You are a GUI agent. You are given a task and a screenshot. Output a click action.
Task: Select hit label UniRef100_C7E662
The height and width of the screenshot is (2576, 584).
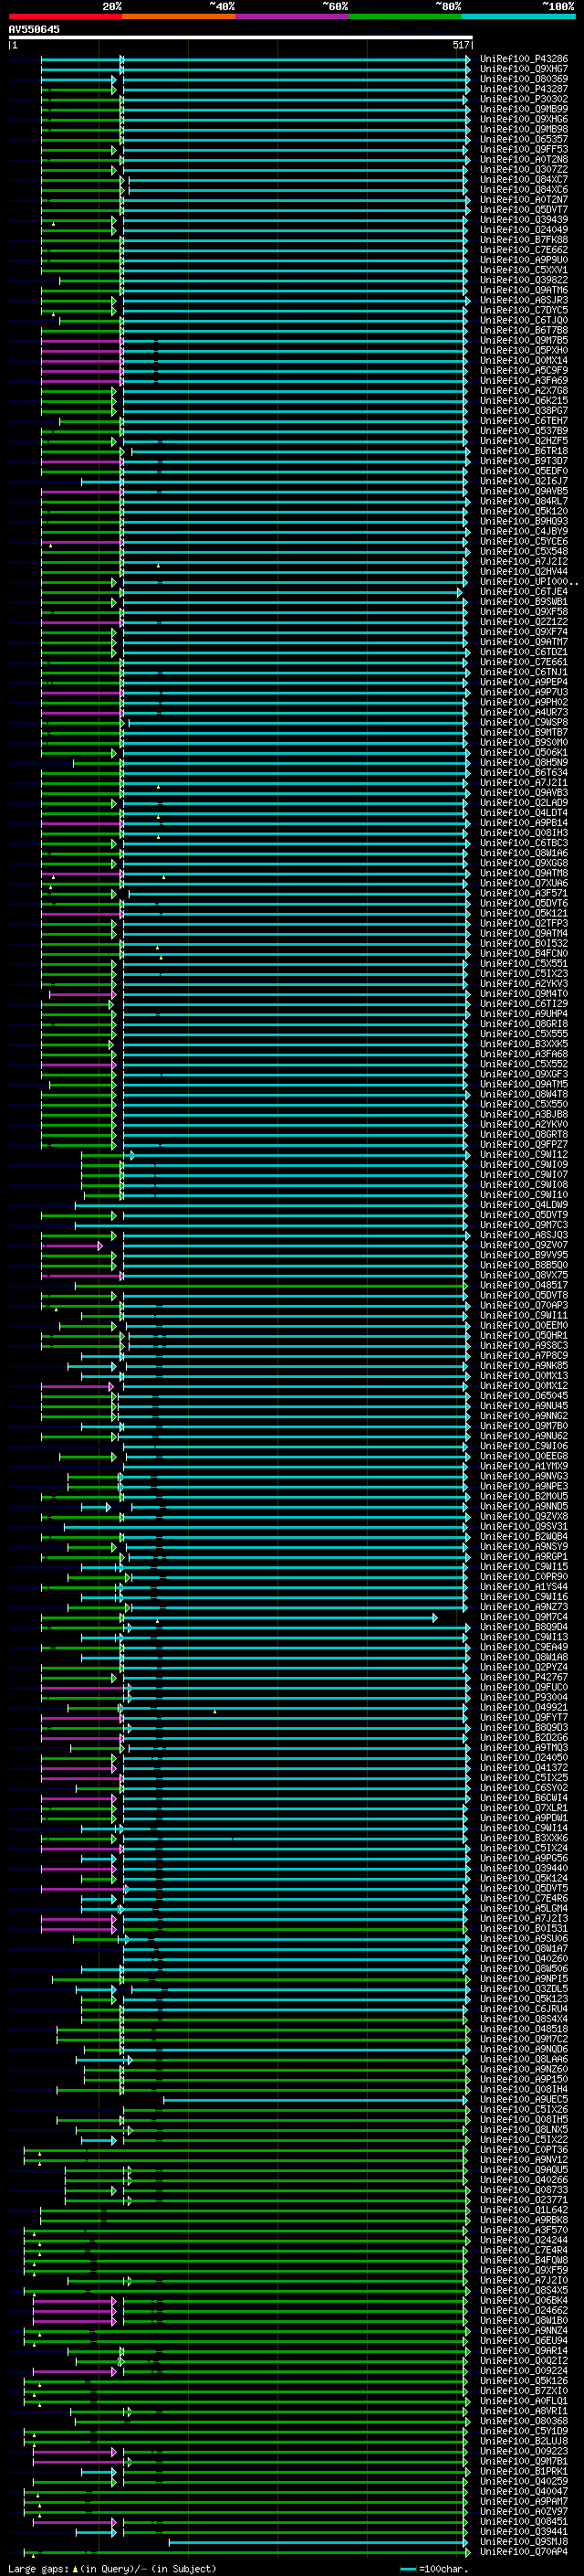click(524, 250)
